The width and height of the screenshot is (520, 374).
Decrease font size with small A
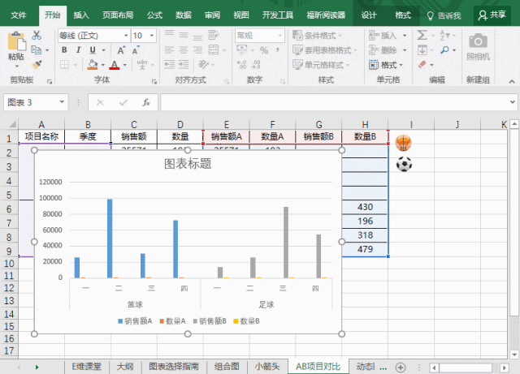click(136, 50)
